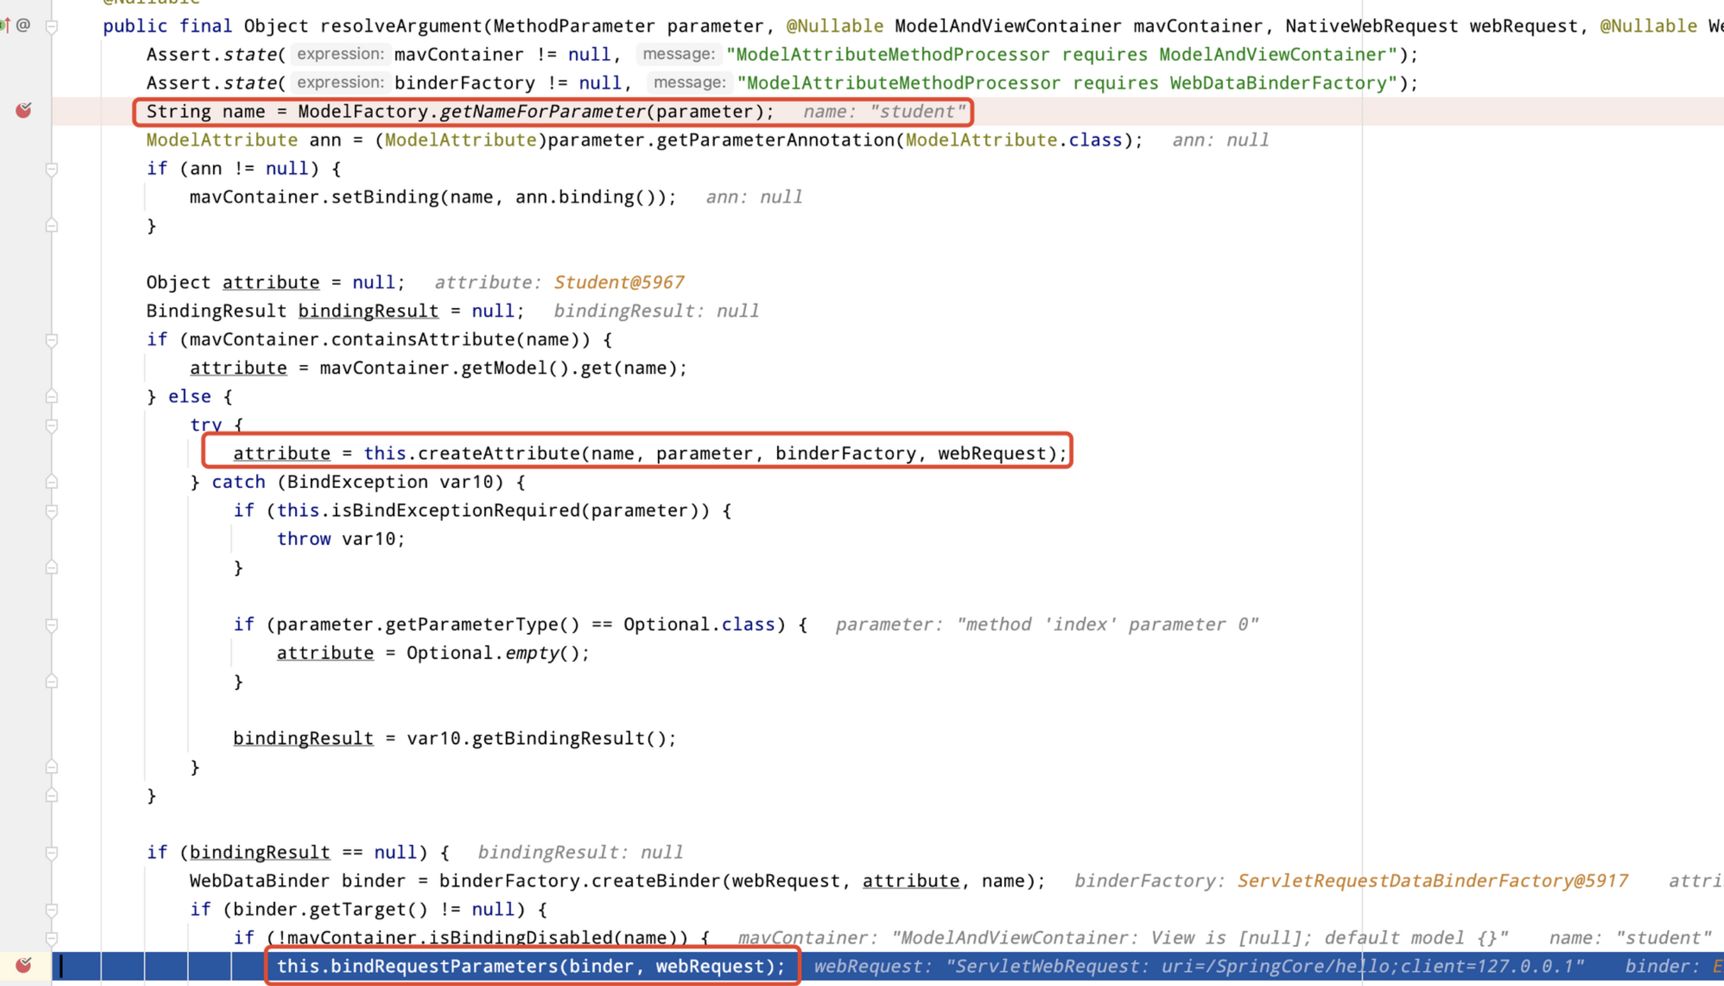Click the 'bindingResult' variable in its declaration
Screen dimensions: 1724x986
tap(369, 311)
